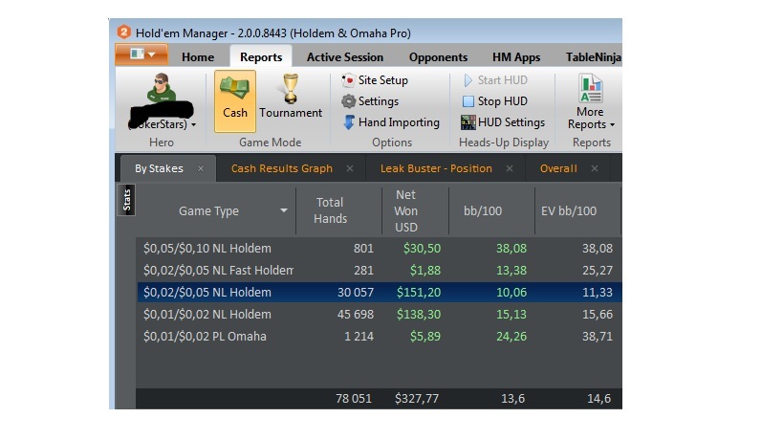Switch to the Active Session tab
Image resolution: width=783 pixels, height=440 pixels.
point(345,57)
